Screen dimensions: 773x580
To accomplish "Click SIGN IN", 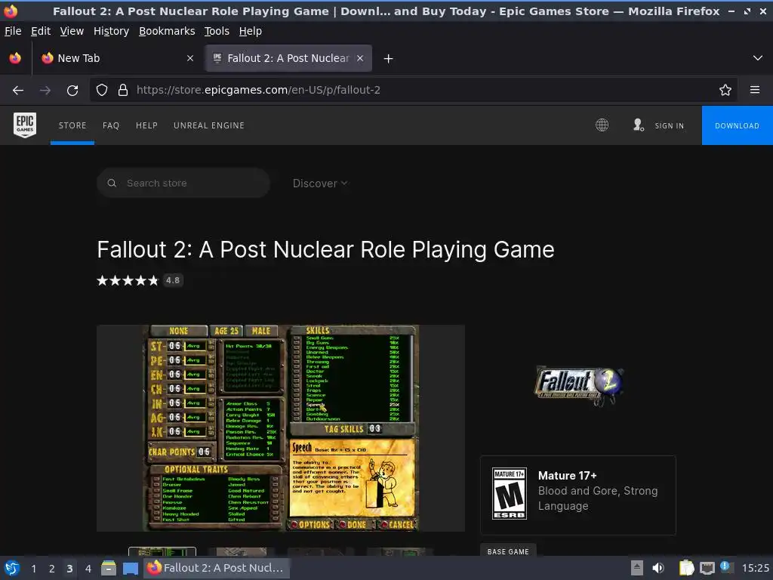I will pyautogui.click(x=670, y=126).
